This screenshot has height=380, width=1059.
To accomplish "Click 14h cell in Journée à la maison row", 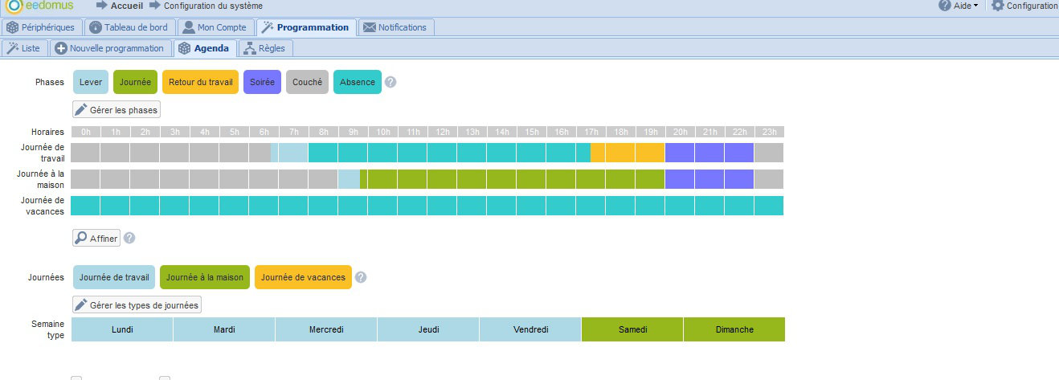I will coord(501,179).
